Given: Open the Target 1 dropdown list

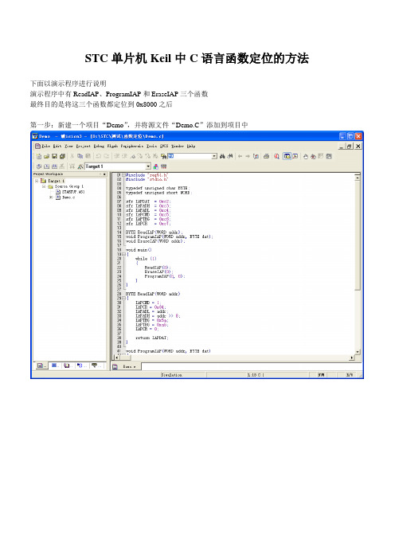Looking at the screenshot, I should [148, 166].
